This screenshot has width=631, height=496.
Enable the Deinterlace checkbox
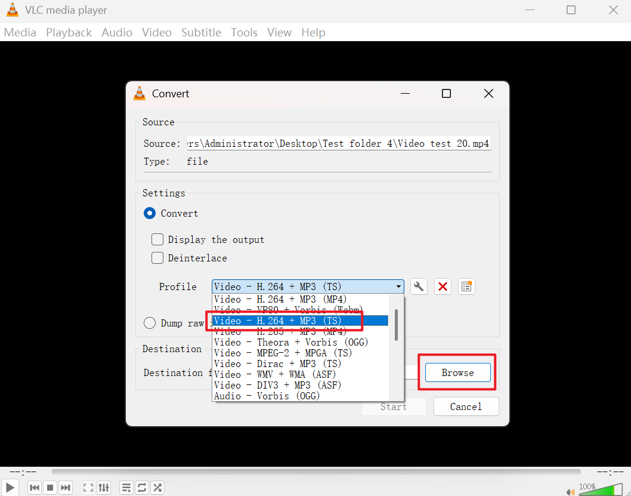157,258
